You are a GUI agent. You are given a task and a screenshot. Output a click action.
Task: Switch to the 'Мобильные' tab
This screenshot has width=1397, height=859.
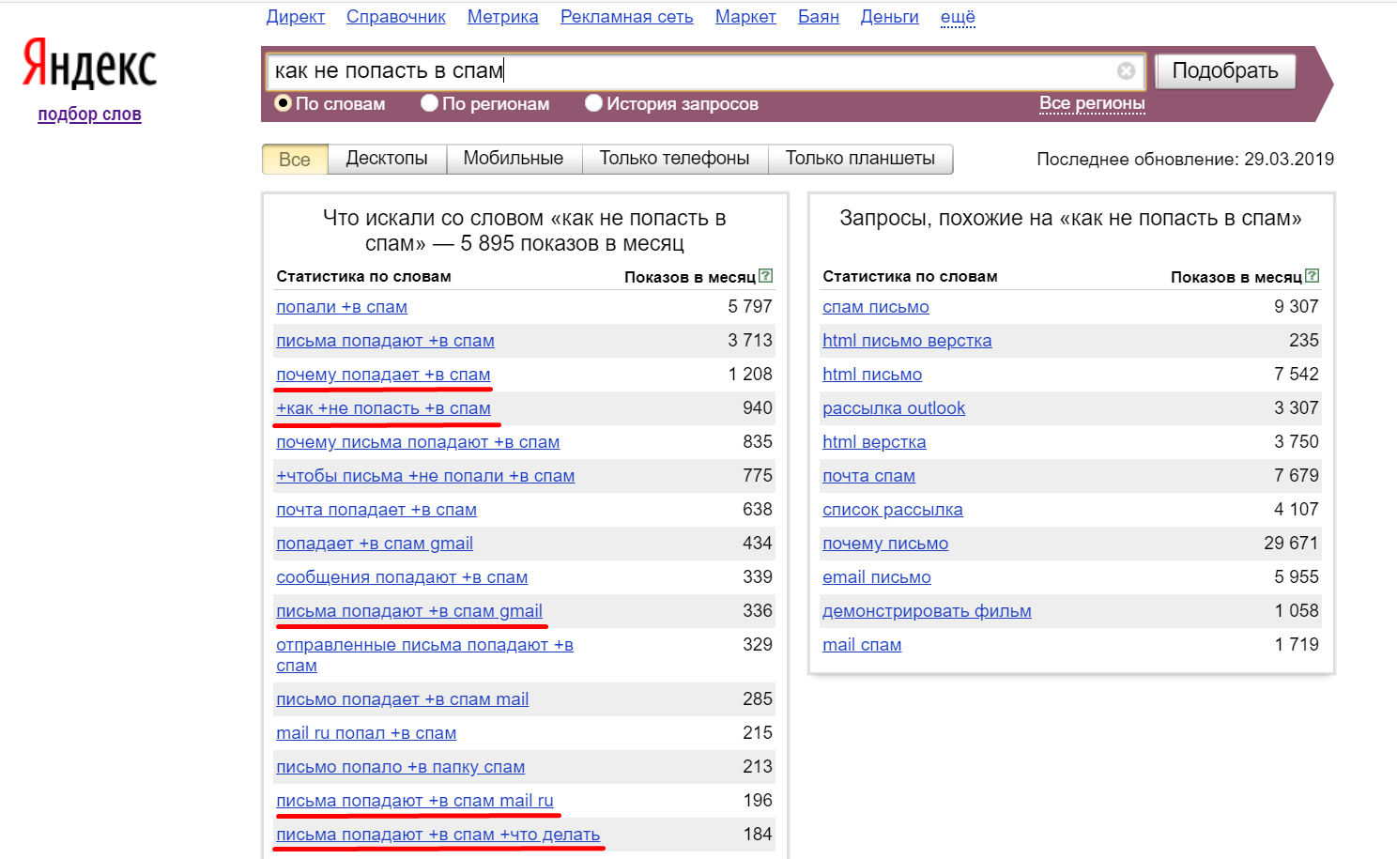(x=514, y=159)
